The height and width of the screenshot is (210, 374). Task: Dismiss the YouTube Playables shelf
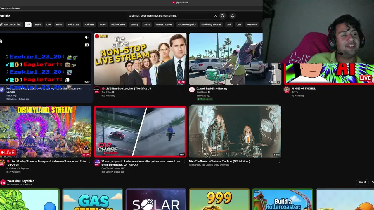pyautogui.click(x=373, y=182)
